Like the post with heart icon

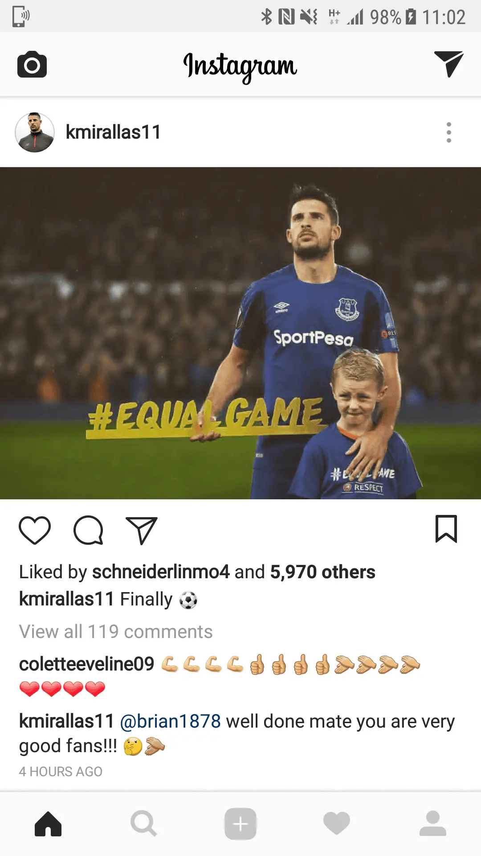click(35, 530)
